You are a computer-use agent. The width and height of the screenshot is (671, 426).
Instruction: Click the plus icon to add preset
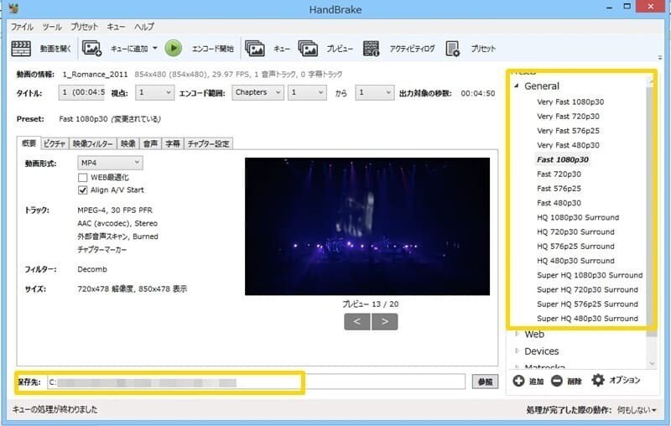click(x=518, y=380)
